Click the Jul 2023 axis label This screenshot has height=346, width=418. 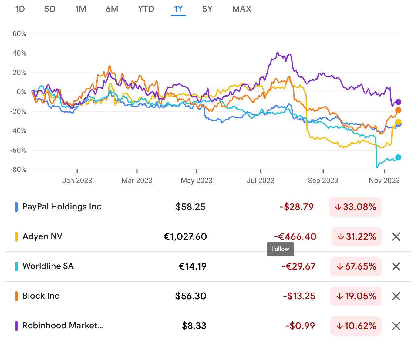tap(261, 181)
